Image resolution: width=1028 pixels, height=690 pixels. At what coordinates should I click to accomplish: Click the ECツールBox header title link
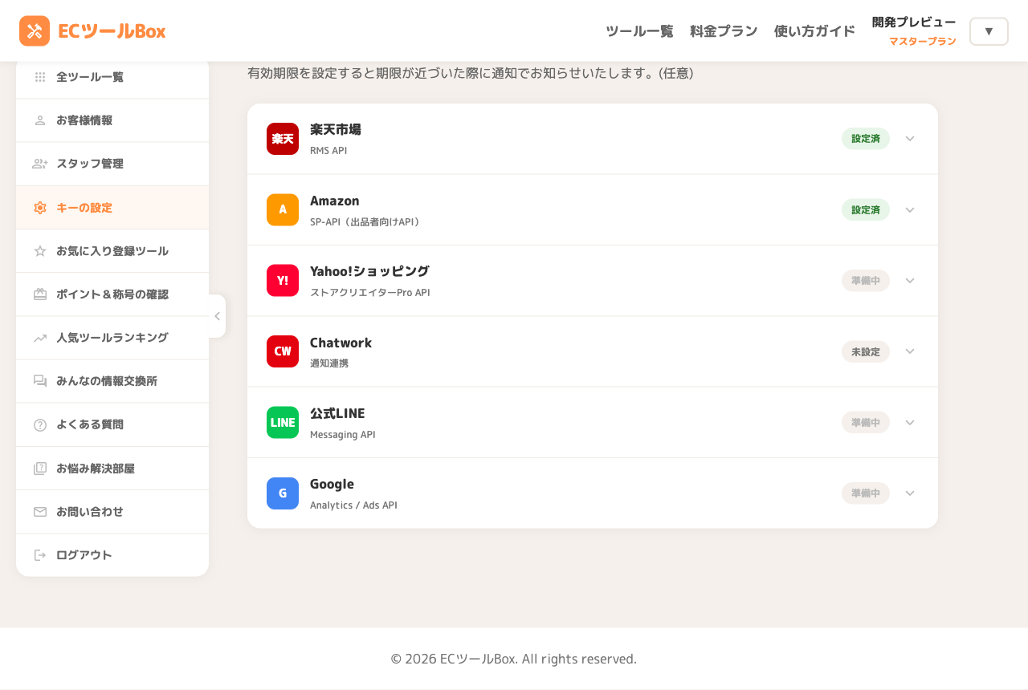click(112, 31)
